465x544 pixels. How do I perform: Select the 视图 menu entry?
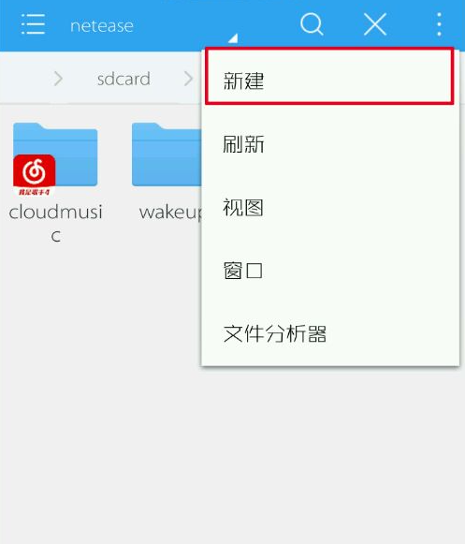click(x=330, y=208)
